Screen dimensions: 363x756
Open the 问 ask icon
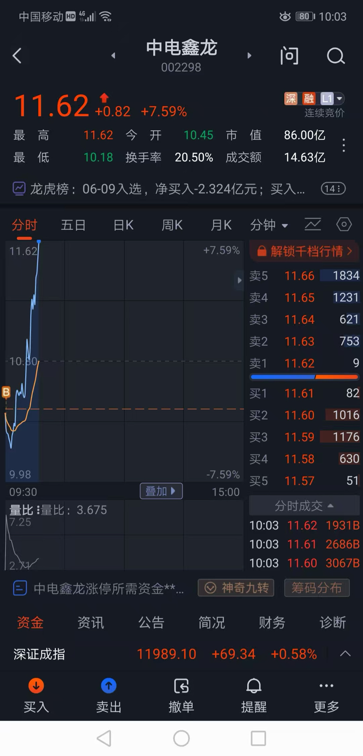(289, 56)
